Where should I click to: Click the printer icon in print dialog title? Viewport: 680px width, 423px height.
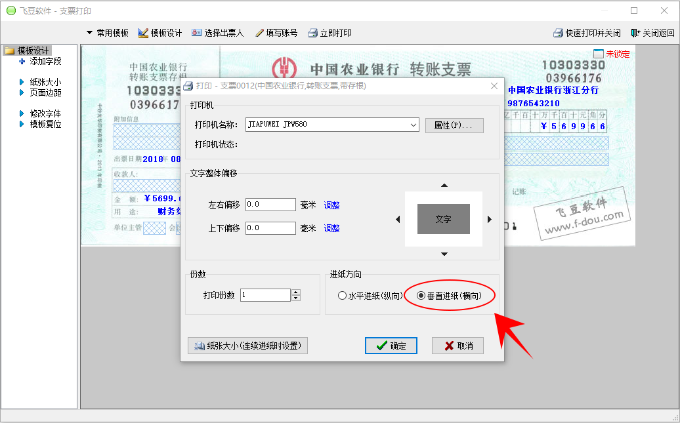[188, 86]
